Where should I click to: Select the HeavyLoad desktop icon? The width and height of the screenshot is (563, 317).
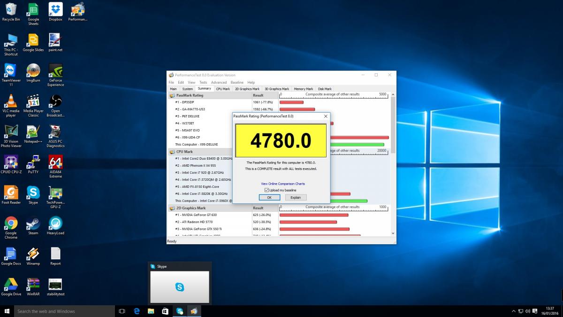pyautogui.click(x=55, y=226)
